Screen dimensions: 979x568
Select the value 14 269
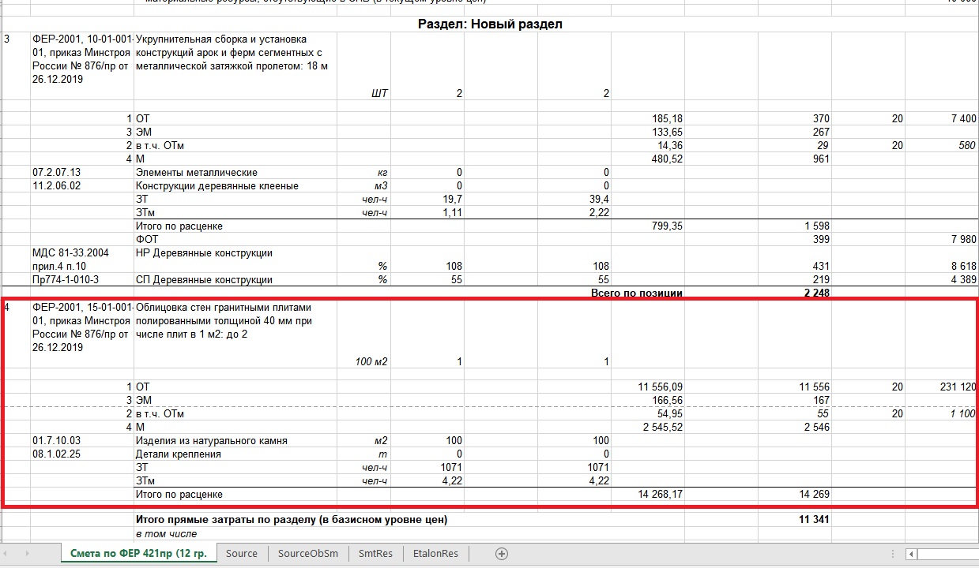(813, 494)
